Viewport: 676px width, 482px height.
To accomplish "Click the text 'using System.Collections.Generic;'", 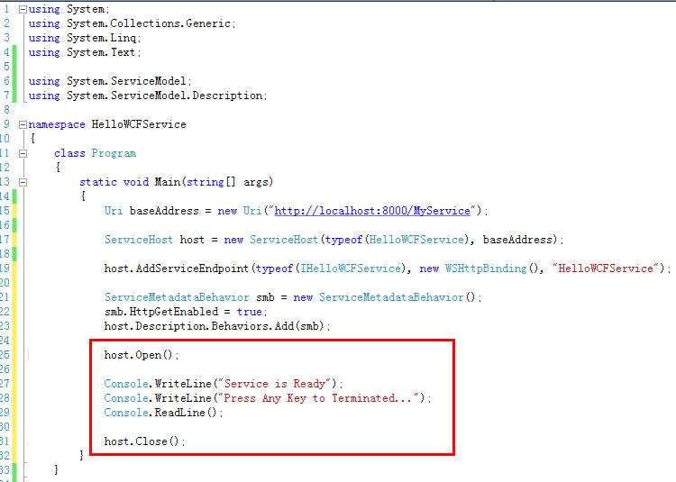I will point(132,23).
